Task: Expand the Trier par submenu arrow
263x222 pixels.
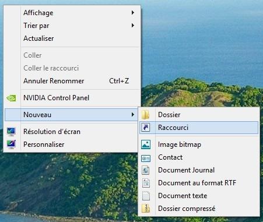Action: click(x=133, y=26)
